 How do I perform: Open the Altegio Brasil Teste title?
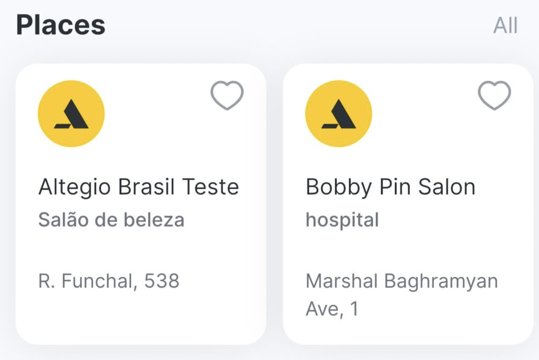click(139, 187)
